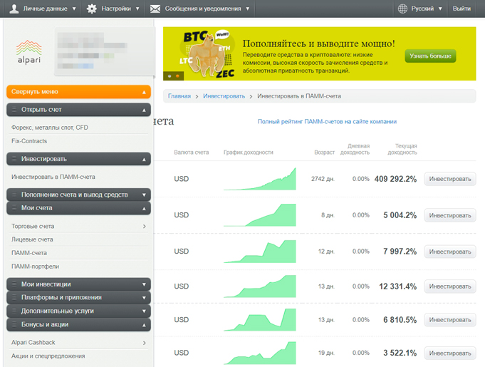Open the user profile icon menu
Viewport: 485px width, 367px height.
pyautogui.click(x=14, y=9)
